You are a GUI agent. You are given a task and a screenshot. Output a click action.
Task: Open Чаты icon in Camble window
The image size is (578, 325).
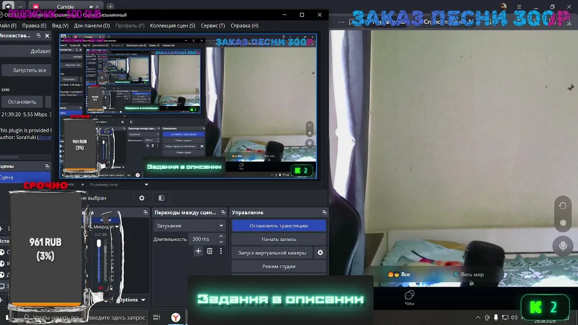[409, 297]
